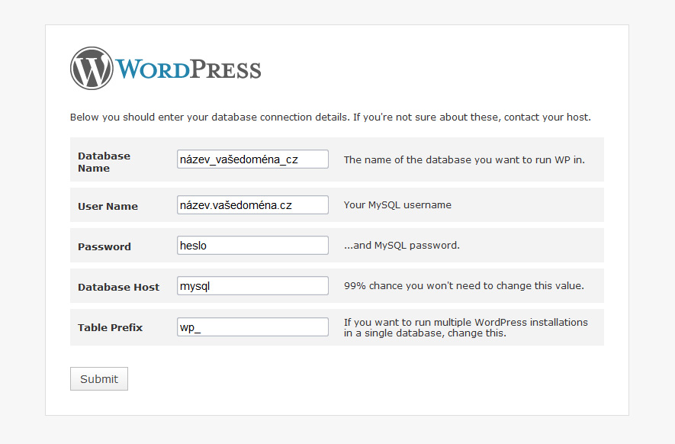Click the Database Host field
The height and width of the screenshot is (444, 675).
(x=252, y=286)
